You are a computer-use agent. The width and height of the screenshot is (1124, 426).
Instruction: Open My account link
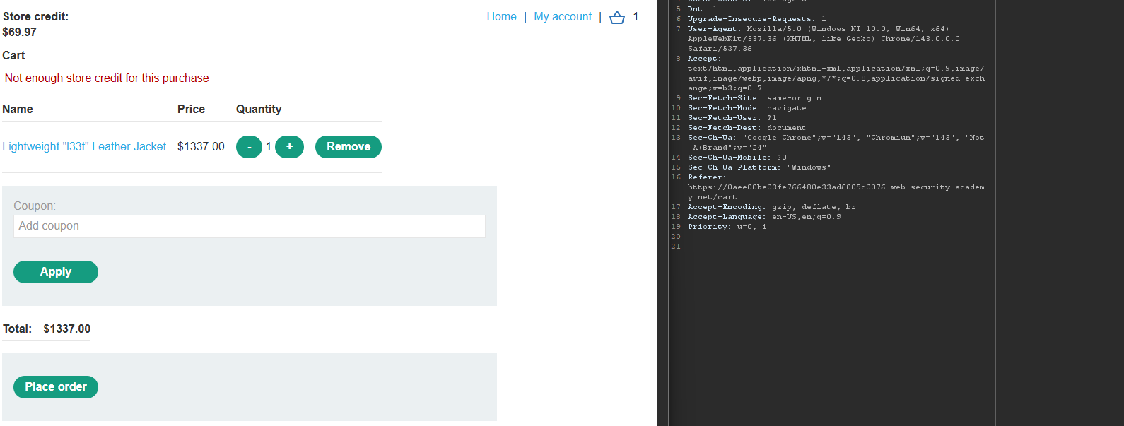pos(563,17)
